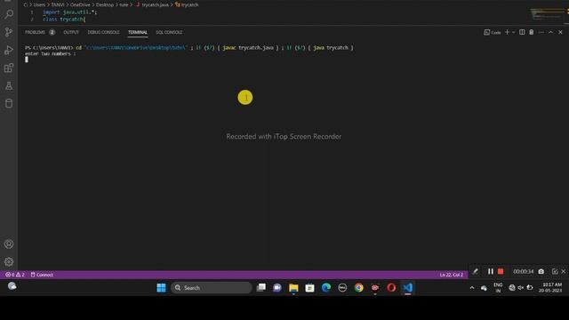Open File Explorer from the taskbar
This screenshot has height=320, width=569.
coord(293,288)
